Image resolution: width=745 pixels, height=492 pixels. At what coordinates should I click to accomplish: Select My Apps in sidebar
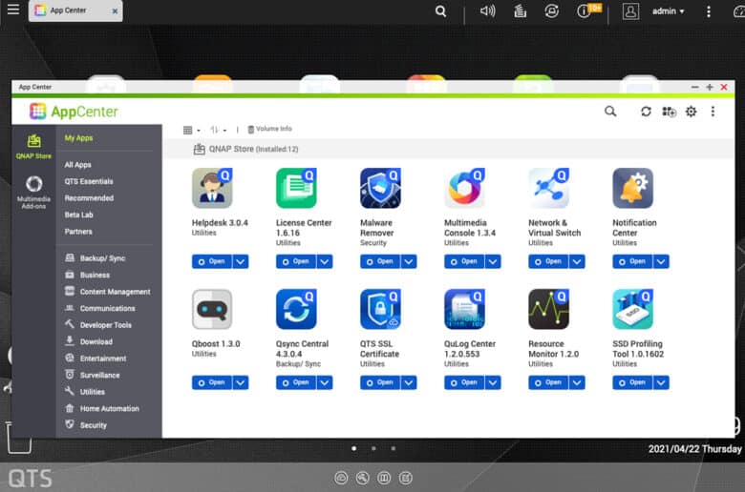(79, 138)
